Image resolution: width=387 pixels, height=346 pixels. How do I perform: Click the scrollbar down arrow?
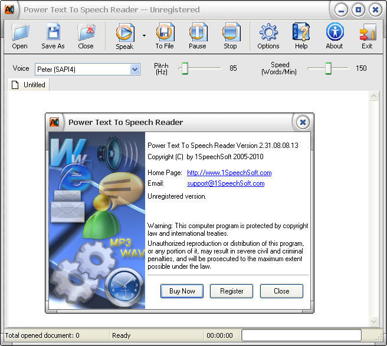coord(373,321)
